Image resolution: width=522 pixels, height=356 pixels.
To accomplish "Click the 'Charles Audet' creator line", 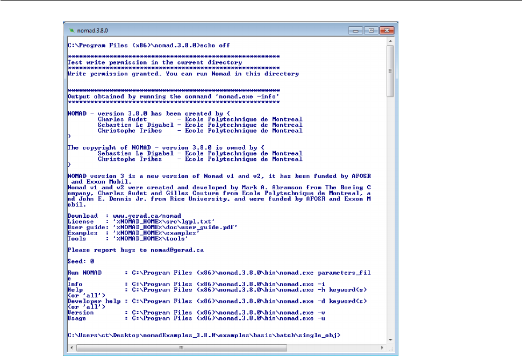I will point(200,119).
